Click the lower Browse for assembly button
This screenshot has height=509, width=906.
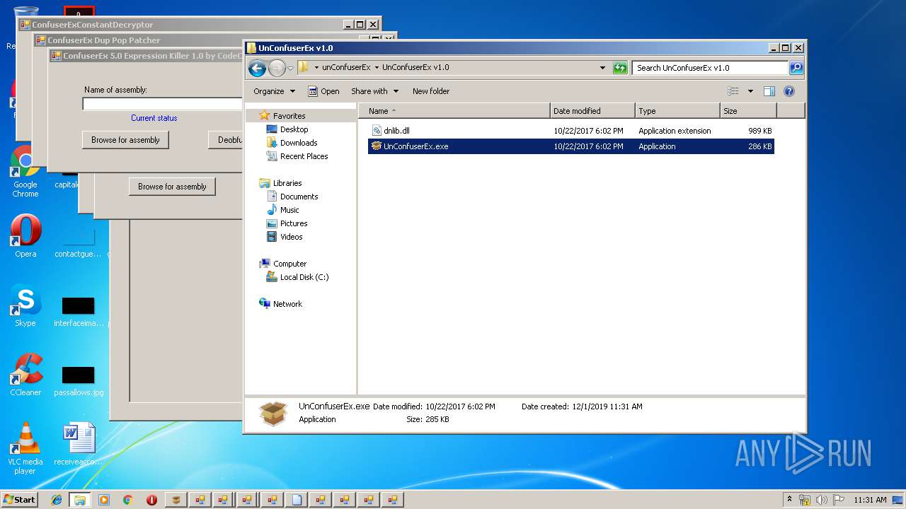pos(172,187)
